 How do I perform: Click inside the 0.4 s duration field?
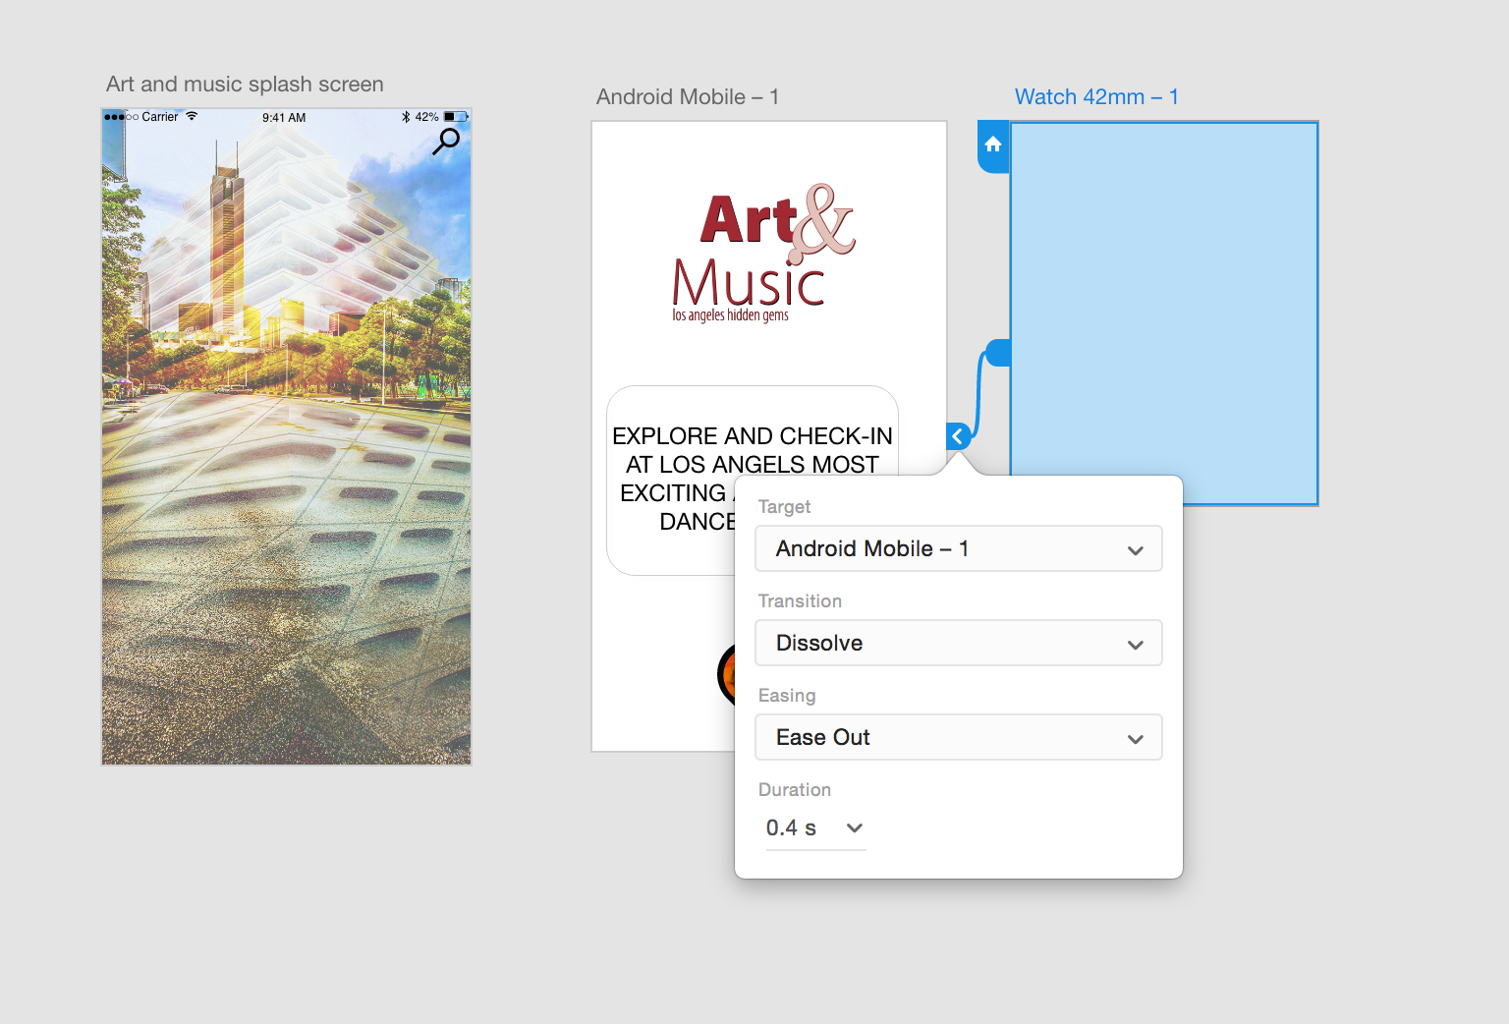point(791,827)
